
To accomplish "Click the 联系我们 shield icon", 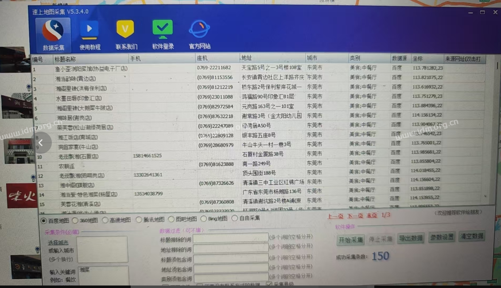I will tap(126, 35).
